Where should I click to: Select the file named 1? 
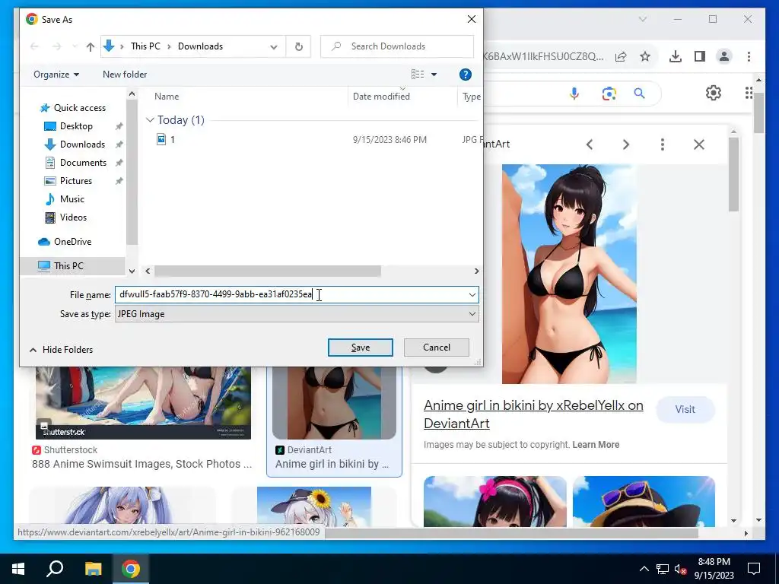(172, 140)
